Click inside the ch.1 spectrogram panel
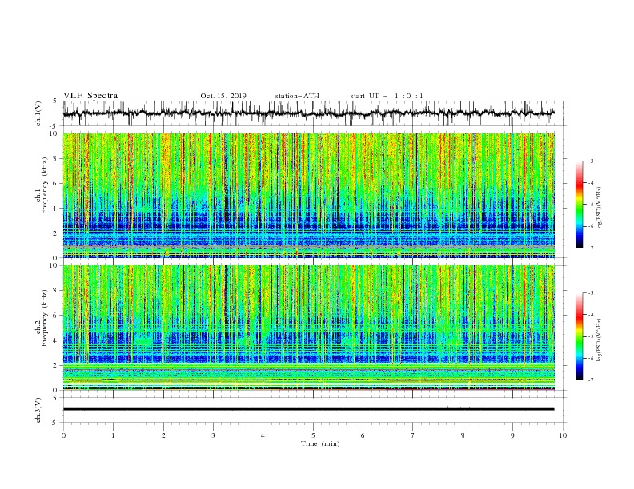Screen dimensions: 634x489 [x=309, y=195]
